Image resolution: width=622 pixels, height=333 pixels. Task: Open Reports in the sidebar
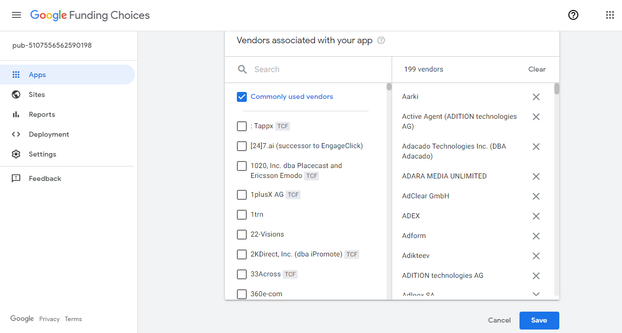67,114
